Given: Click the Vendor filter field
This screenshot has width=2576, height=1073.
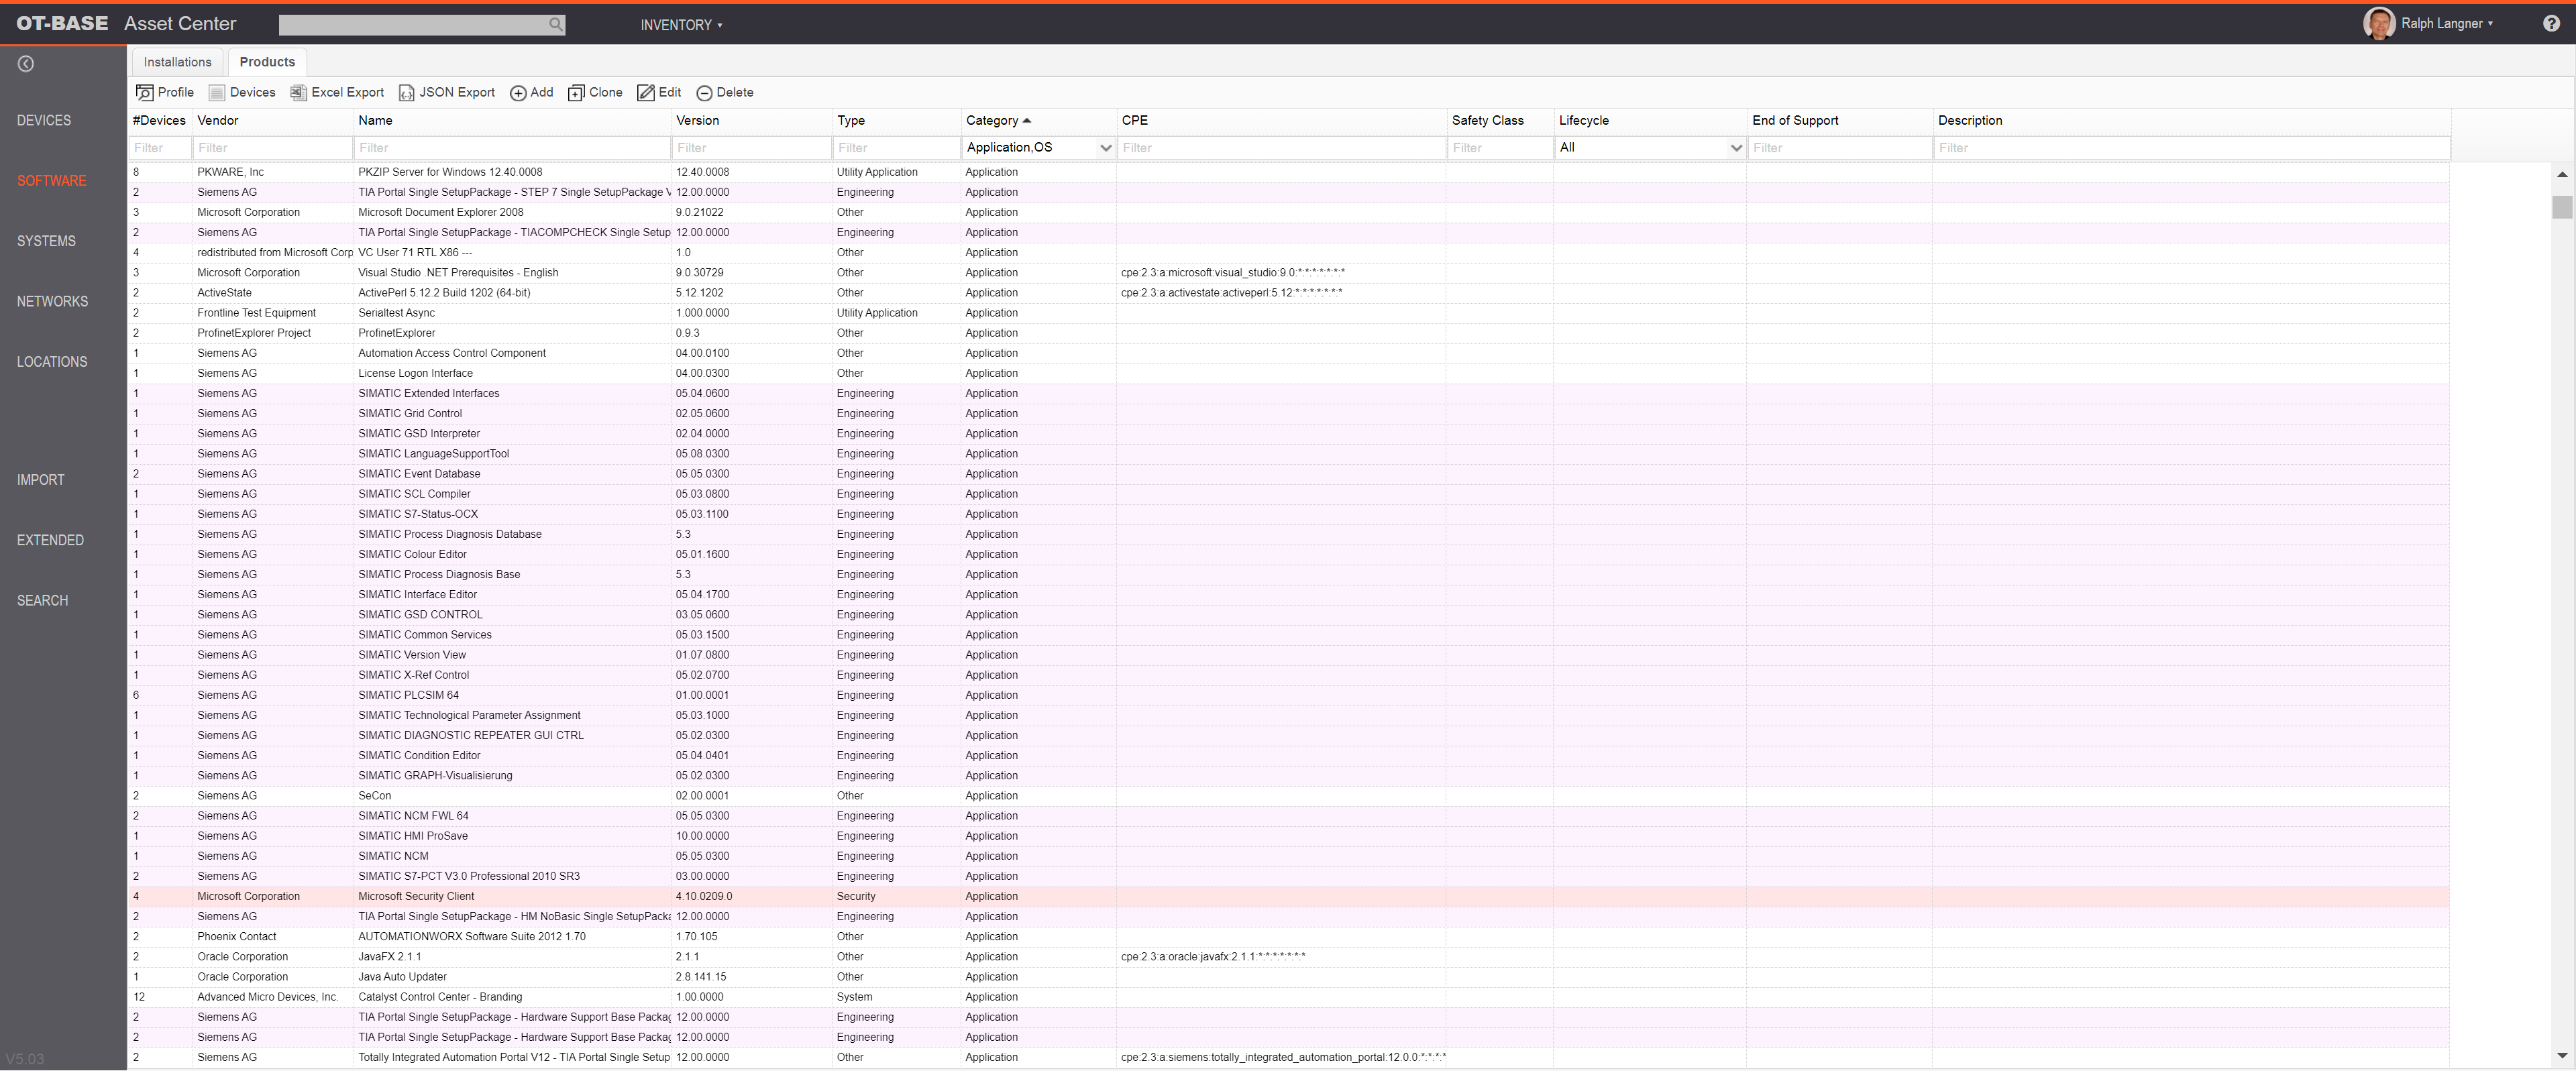Looking at the screenshot, I should (x=273, y=148).
